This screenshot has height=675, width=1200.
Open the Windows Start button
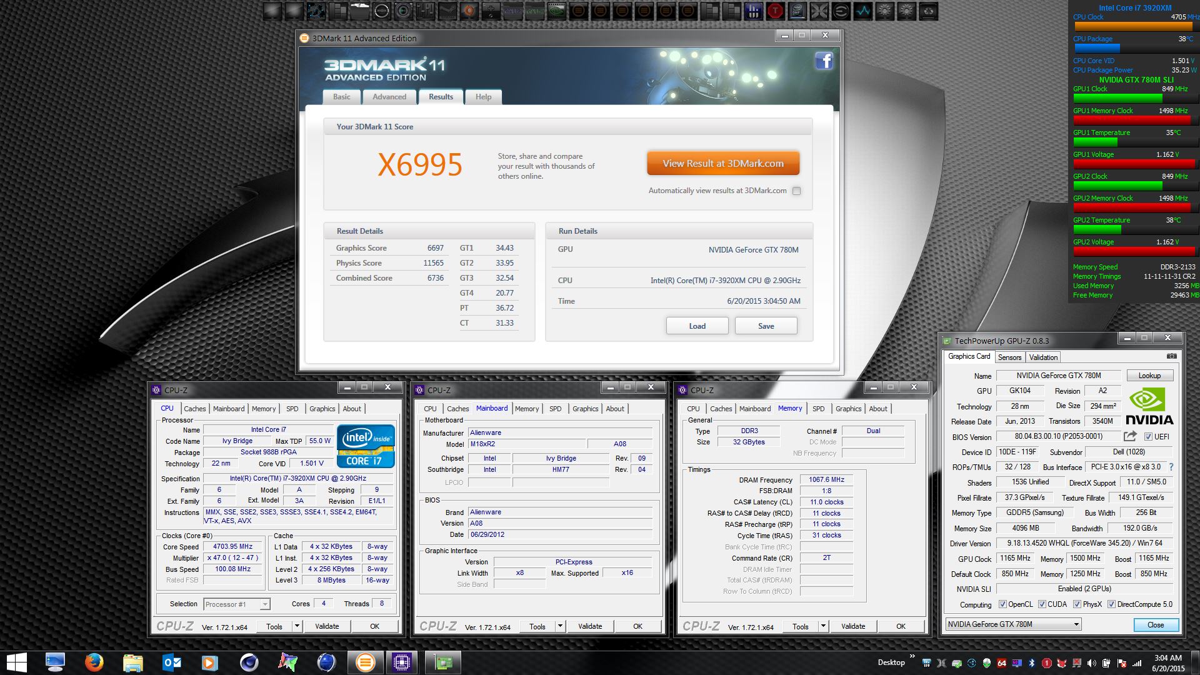click(16, 662)
